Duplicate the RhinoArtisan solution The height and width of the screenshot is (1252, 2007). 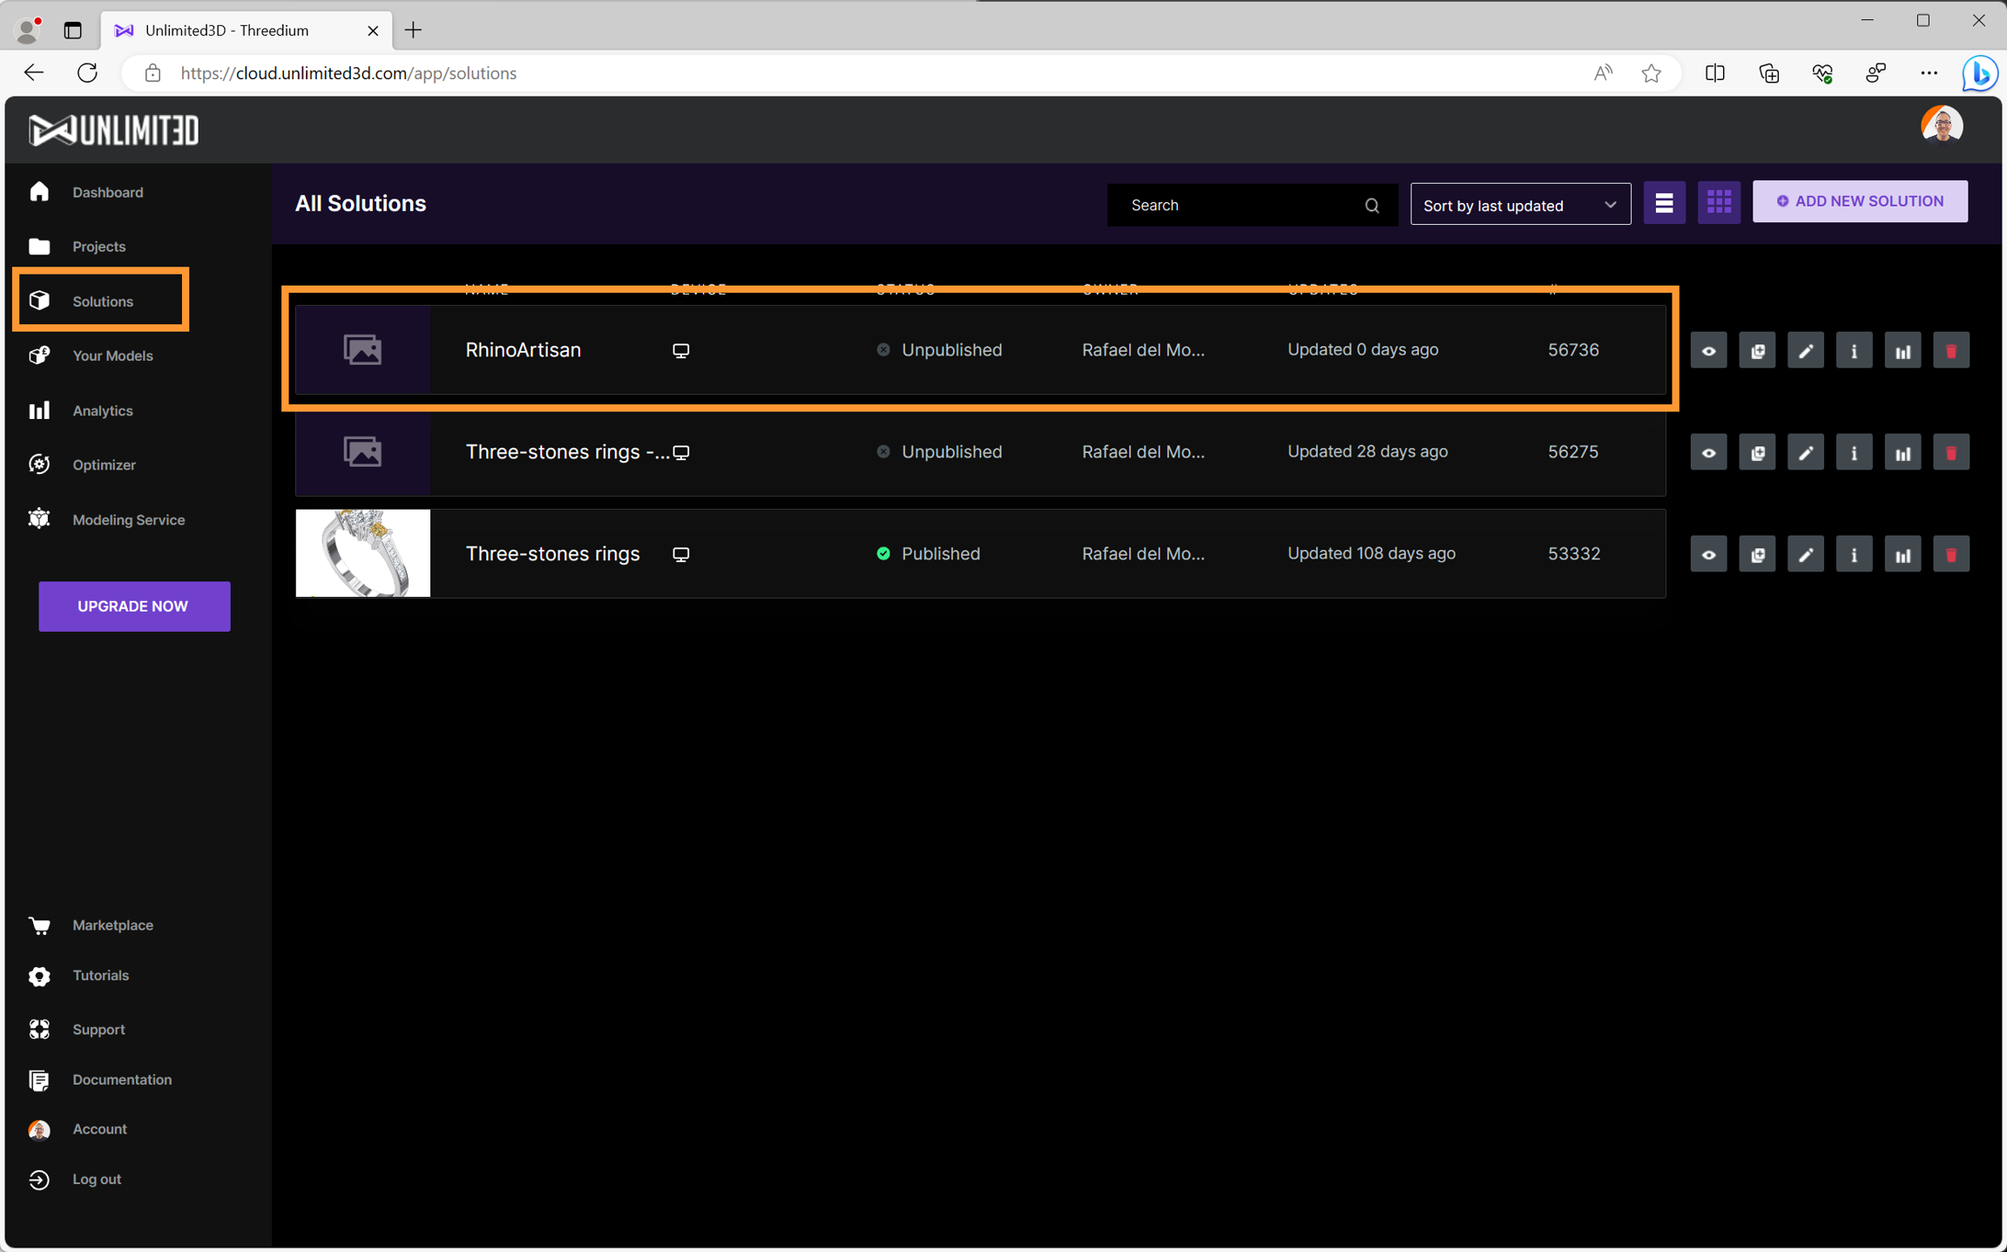[x=1757, y=351]
